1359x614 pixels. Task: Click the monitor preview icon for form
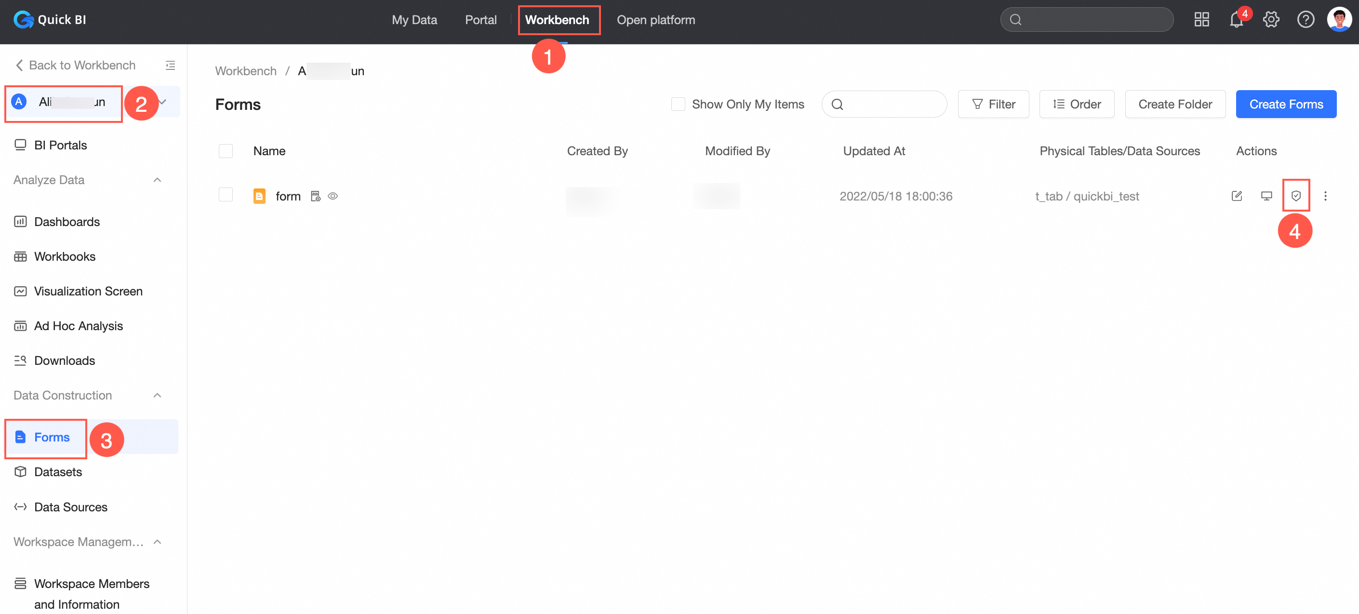(x=1266, y=196)
